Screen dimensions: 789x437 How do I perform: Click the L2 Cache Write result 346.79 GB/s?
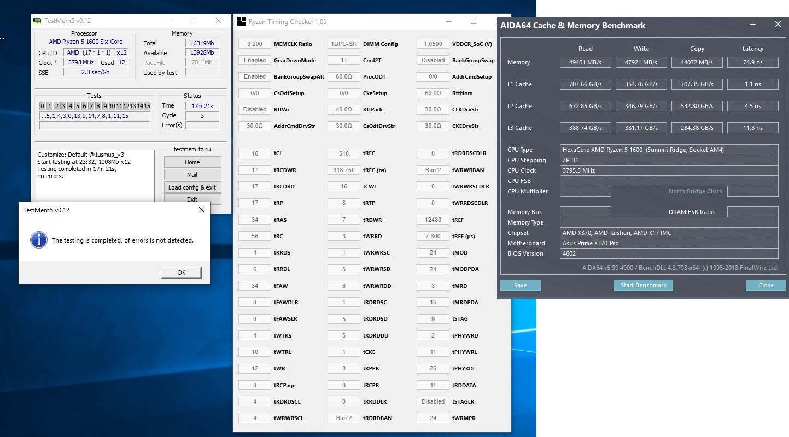point(641,106)
